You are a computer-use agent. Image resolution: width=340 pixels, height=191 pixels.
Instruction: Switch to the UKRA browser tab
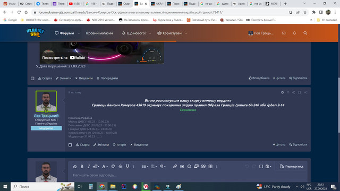click(157, 4)
